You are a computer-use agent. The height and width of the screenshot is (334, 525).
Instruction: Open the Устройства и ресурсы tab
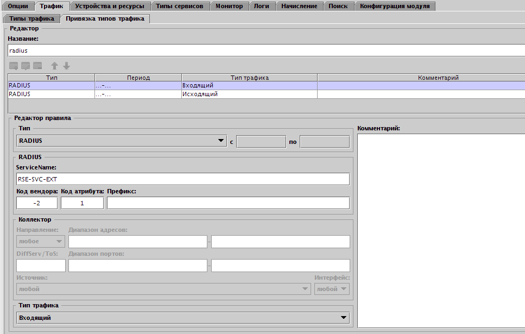110,6
